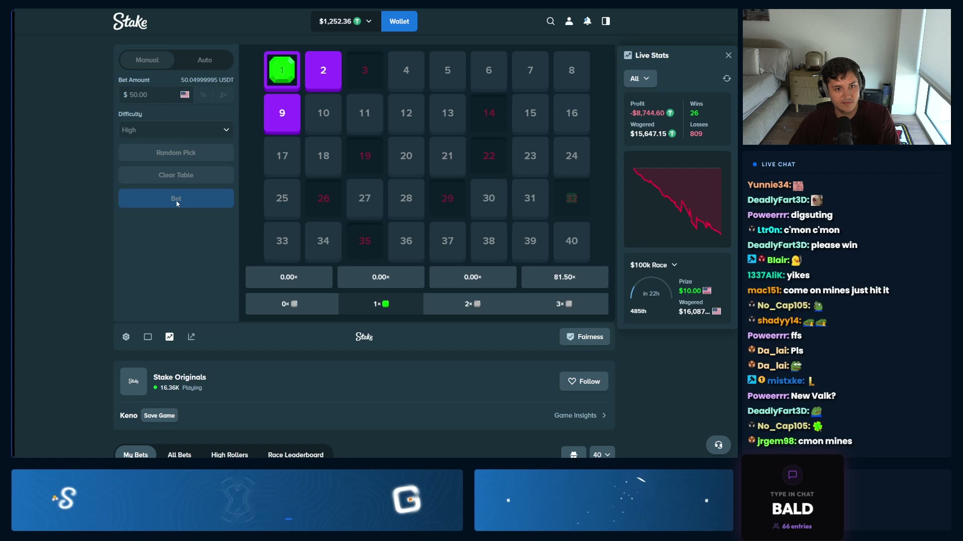This screenshot has width=963, height=541.
Task: Click the 1× hits indicator
Action: (381, 304)
